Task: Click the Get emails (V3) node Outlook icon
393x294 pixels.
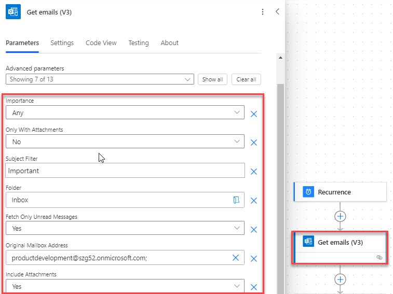Action: click(x=308, y=242)
